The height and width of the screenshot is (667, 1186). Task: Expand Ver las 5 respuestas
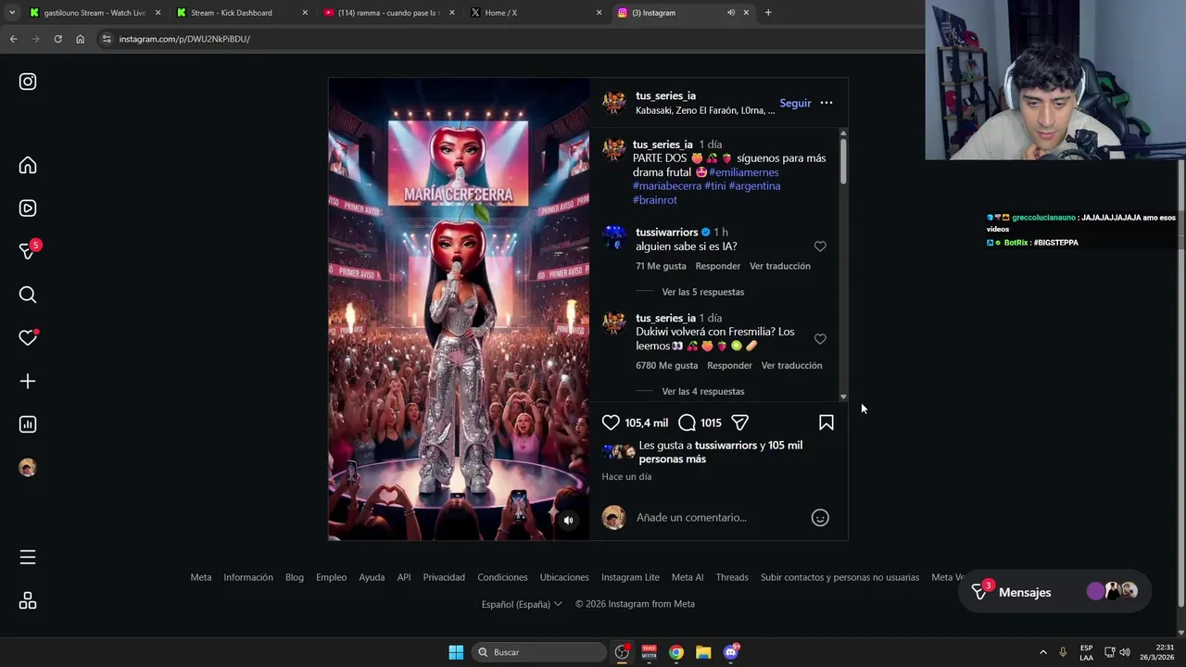pyautogui.click(x=702, y=292)
